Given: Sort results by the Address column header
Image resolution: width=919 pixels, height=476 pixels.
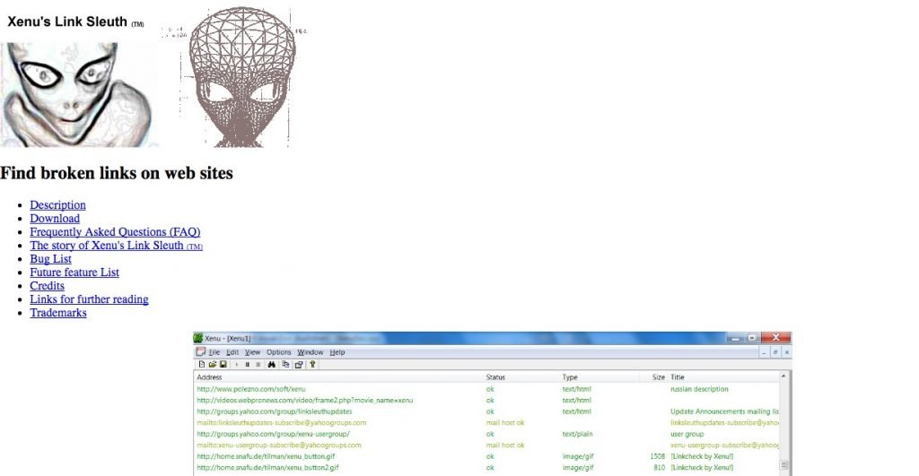Looking at the screenshot, I should click(x=209, y=377).
